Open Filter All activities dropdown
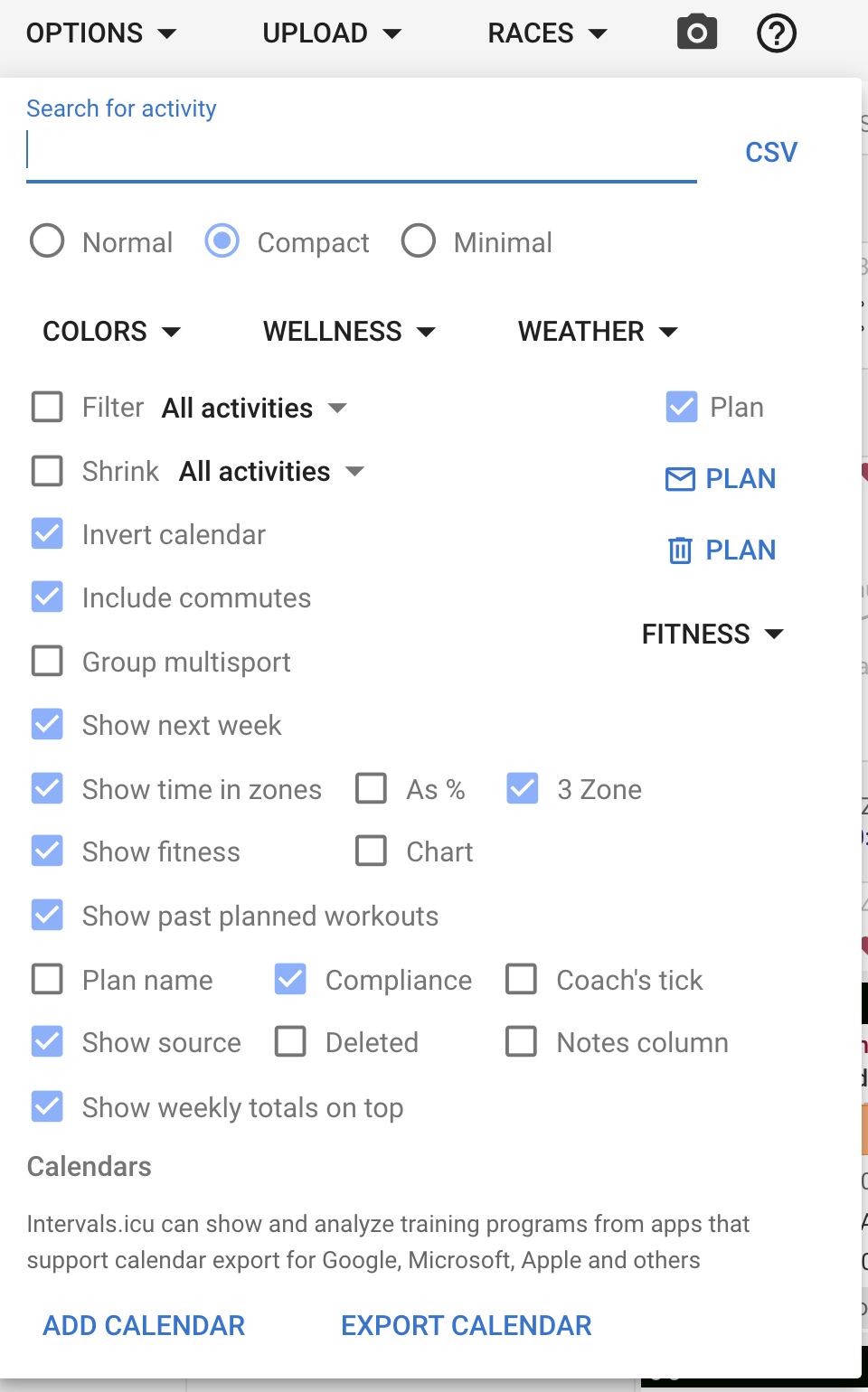Image resolution: width=868 pixels, height=1392 pixels. click(254, 408)
